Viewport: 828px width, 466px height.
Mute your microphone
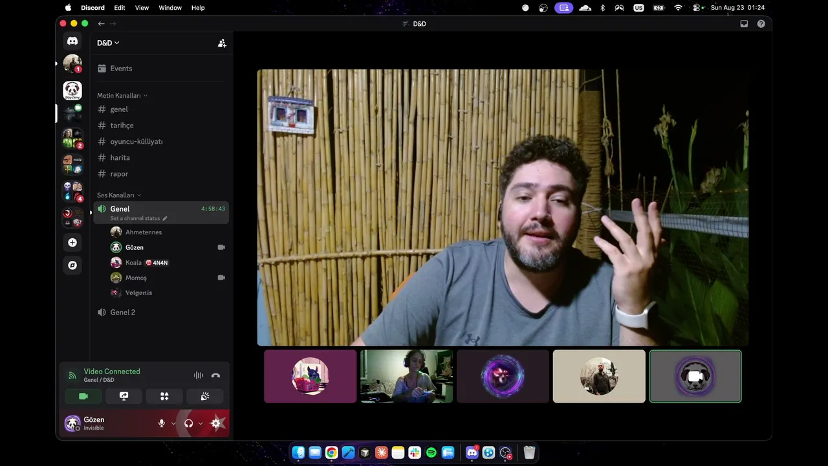click(x=162, y=423)
